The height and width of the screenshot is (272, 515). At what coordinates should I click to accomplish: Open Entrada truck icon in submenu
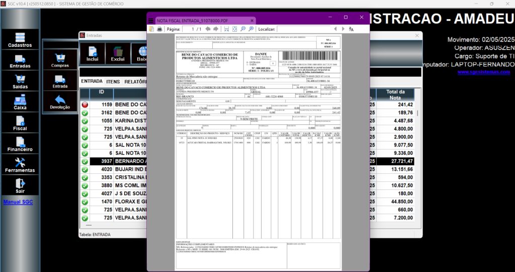[60, 81]
